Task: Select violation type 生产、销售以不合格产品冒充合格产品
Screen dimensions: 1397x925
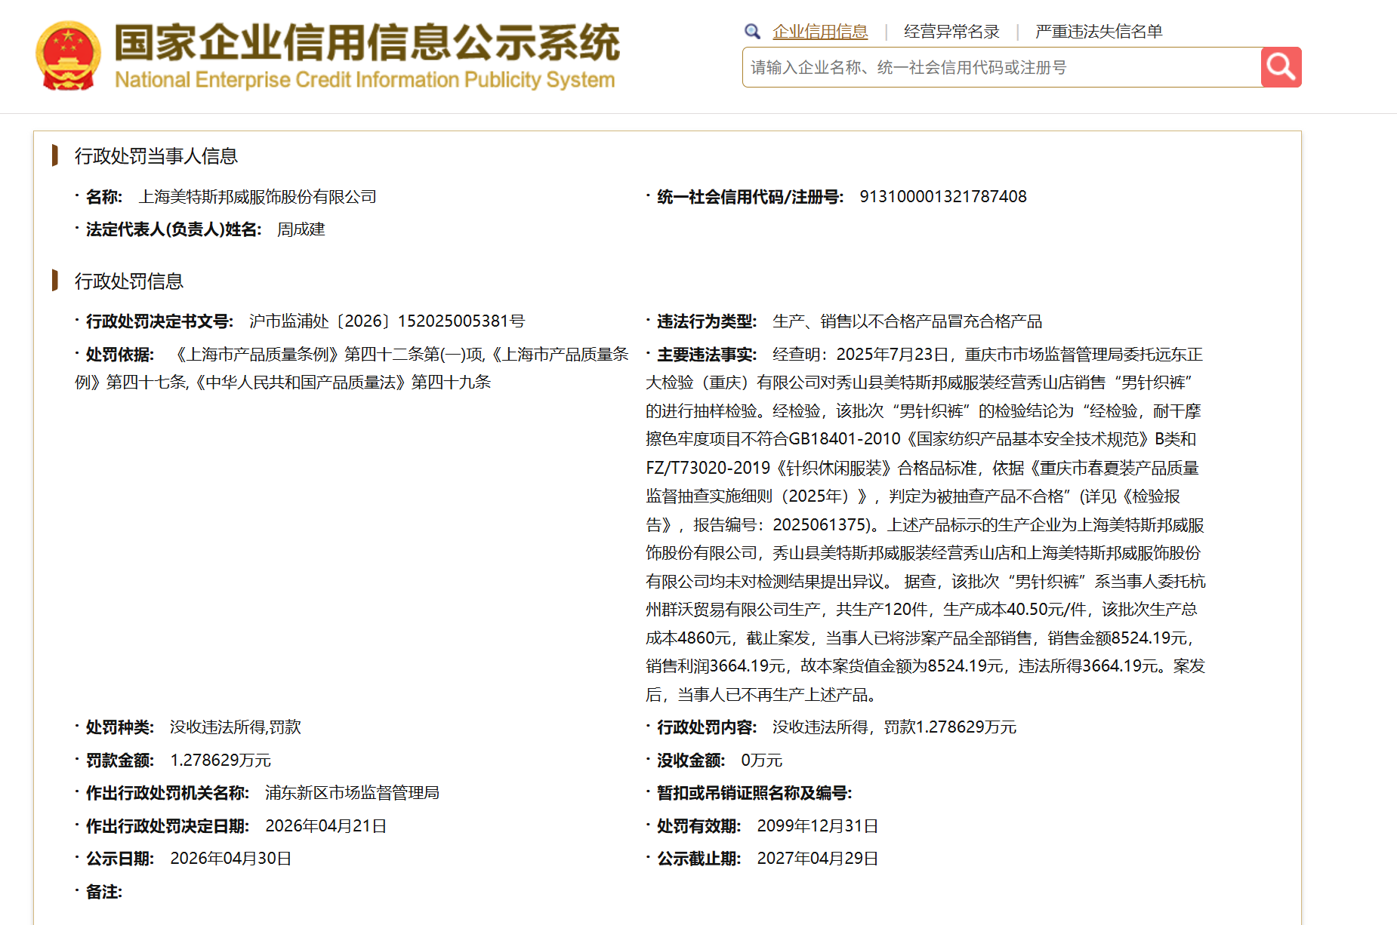Action: coord(907,321)
